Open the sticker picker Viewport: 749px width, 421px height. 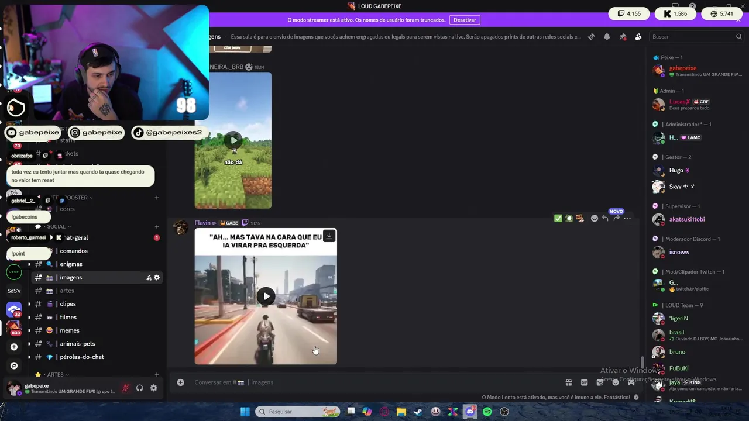tap(600, 382)
